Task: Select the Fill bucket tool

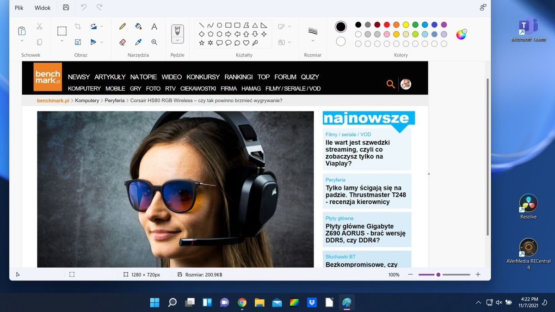Action: 138,26
